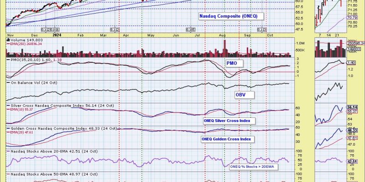Click the '55.0' price axis label on main chart
The height and width of the screenshot is (182, 365).
coord(300,12)
